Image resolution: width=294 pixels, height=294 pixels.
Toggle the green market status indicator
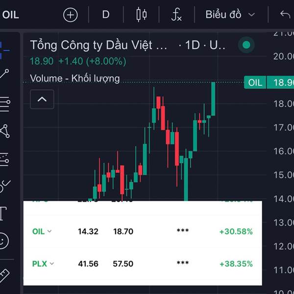[x=246, y=46]
